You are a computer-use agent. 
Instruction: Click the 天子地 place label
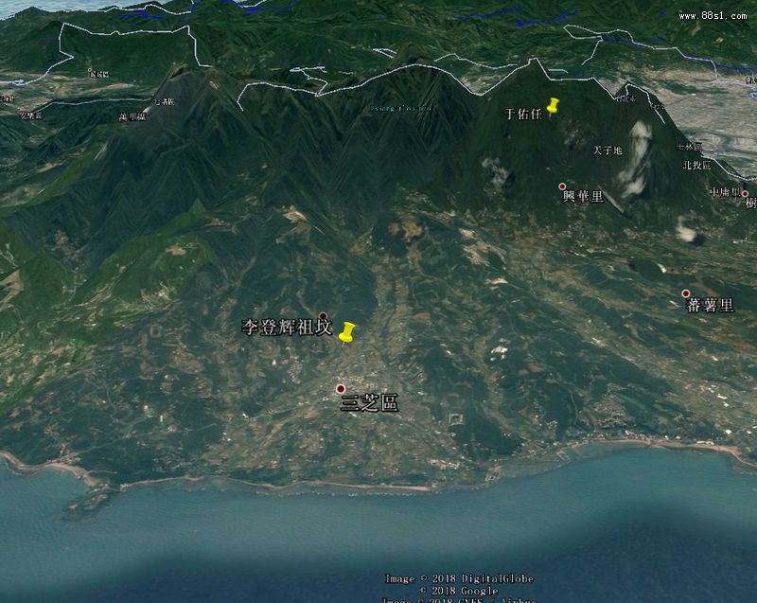(607, 151)
